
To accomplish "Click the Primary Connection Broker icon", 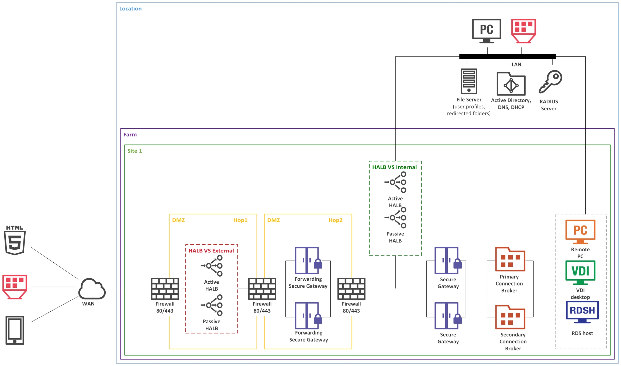I will pyautogui.click(x=510, y=259).
